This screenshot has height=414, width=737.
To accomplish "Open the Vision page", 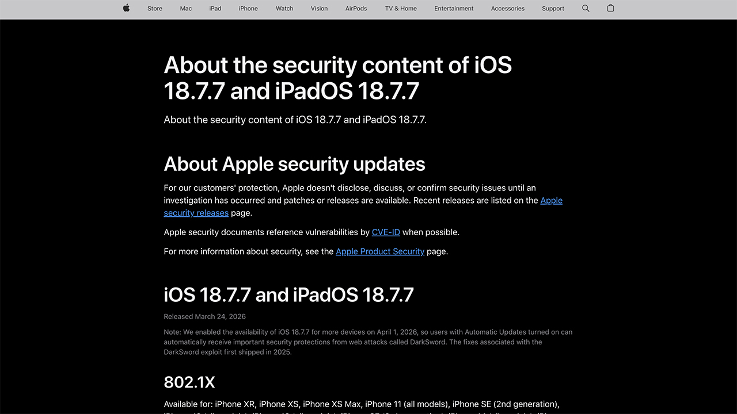I will 319,9.
